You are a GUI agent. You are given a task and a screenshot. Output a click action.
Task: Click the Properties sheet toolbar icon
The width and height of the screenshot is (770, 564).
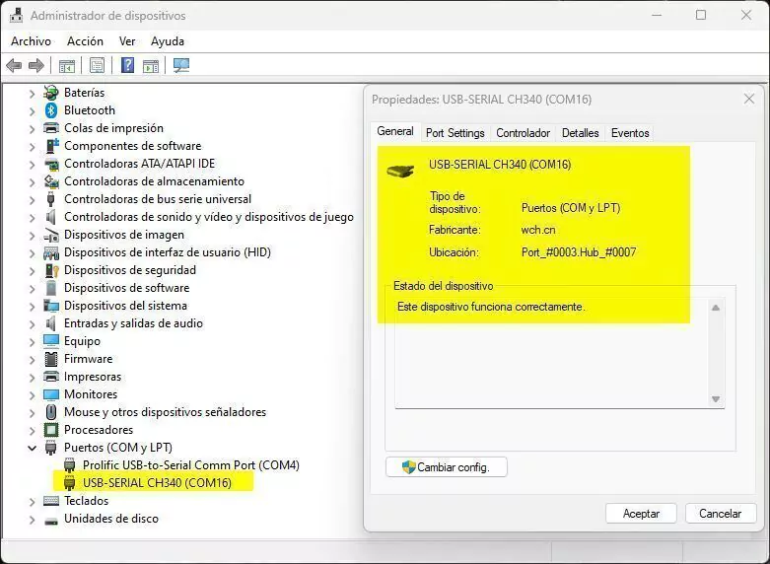click(97, 66)
